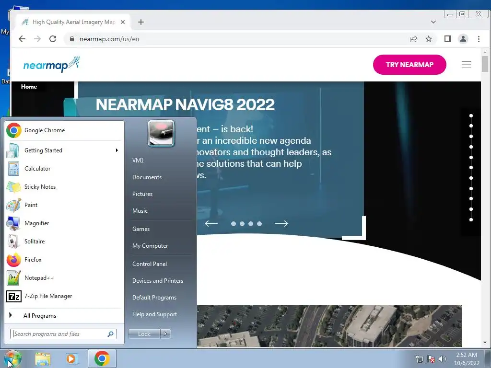Image resolution: width=491 pixels, height=368 pixels.
Task: Toggle Chrome side panel
Action: (x=448, y=39)
